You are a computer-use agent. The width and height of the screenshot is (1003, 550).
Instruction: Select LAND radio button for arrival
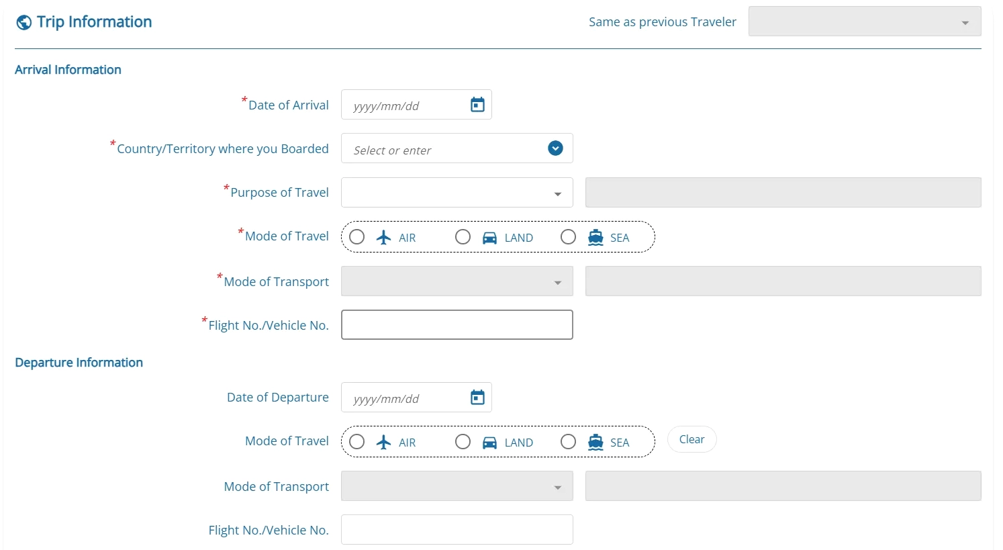(463, 237)
